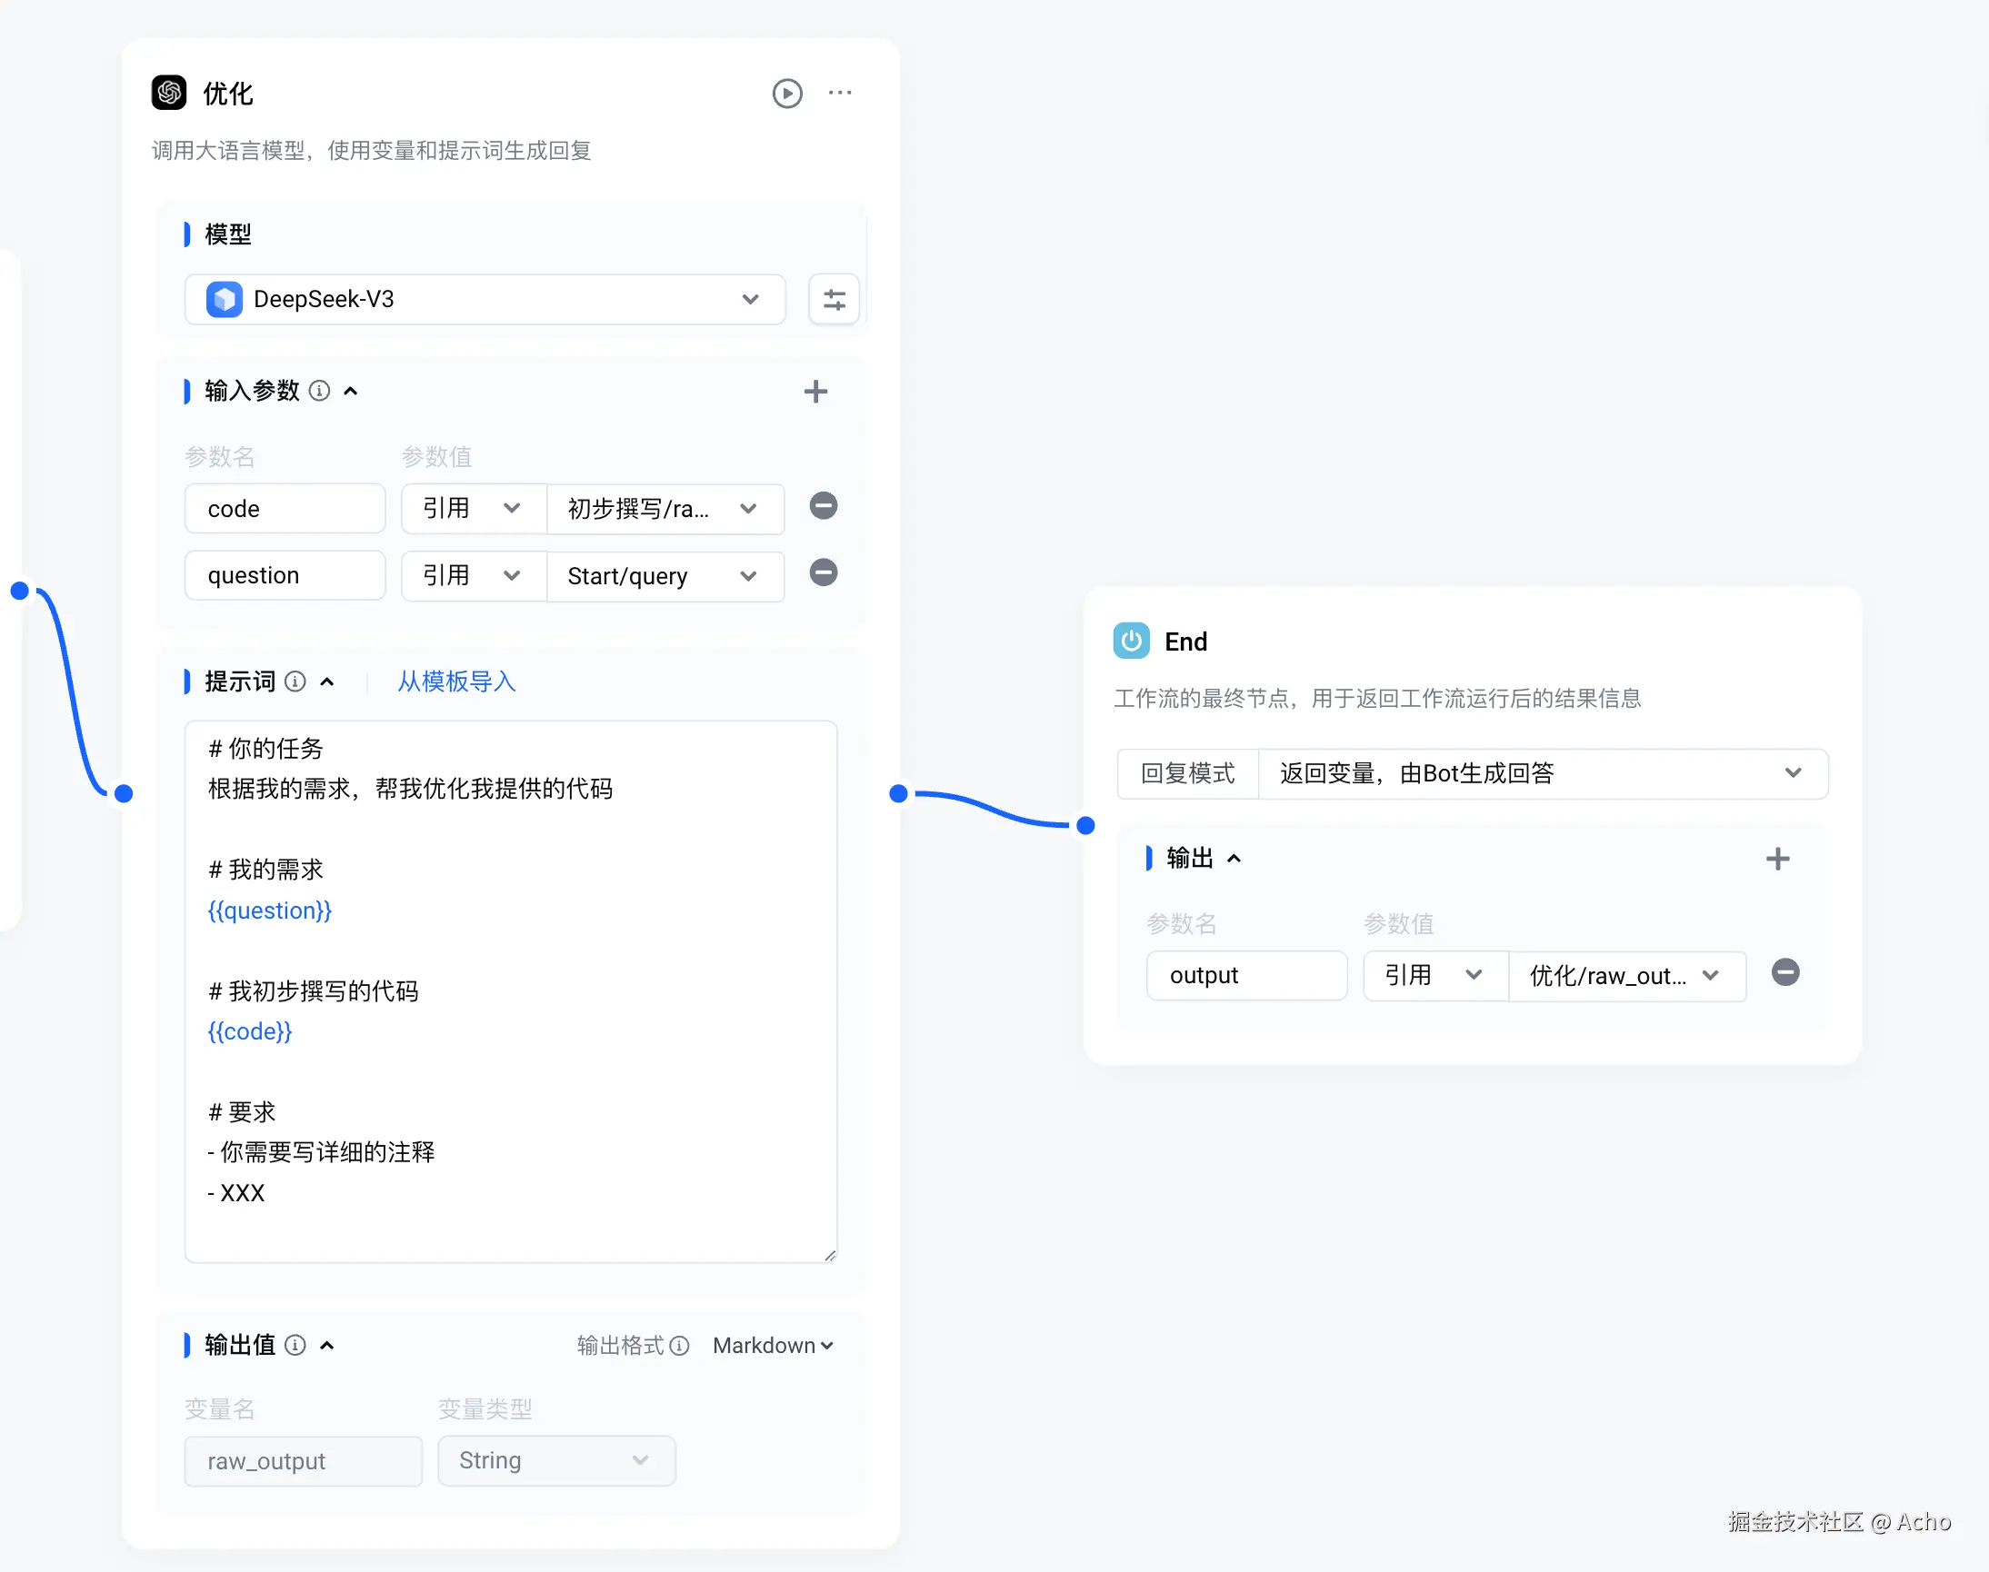The width and height of the screenshot is (1989, 1572).
Task: Show info tooltip for 输出格式
Action: tap(679, 1346)
